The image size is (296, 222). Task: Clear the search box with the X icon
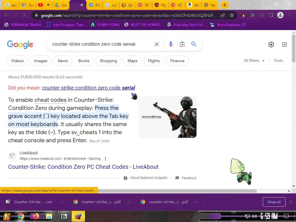click(x=156, y=44)
